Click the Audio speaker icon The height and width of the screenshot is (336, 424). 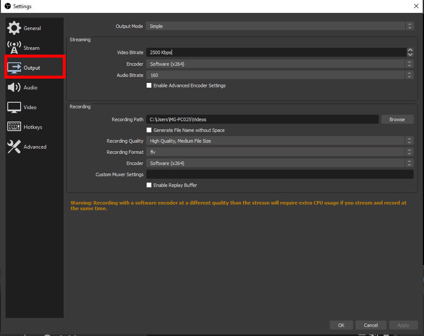pos(14,87)
